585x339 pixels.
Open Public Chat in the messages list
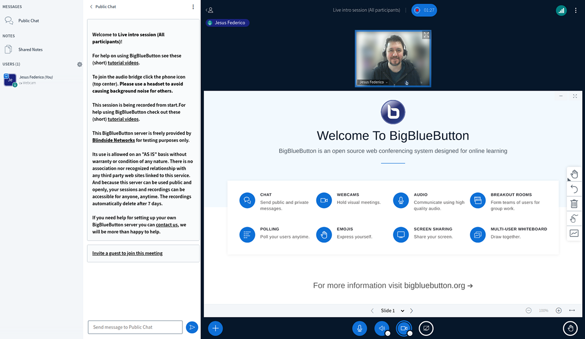click(x=28, y=21)
